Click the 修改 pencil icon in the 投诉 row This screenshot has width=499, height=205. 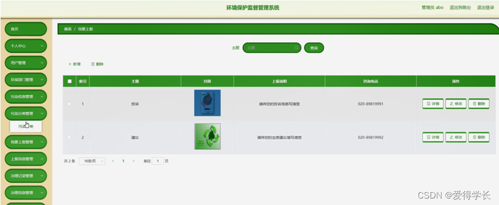[x=451, y=104]
